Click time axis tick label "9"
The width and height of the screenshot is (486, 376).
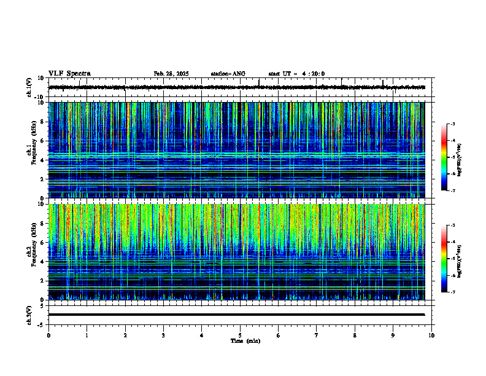(x=393, y=335)
